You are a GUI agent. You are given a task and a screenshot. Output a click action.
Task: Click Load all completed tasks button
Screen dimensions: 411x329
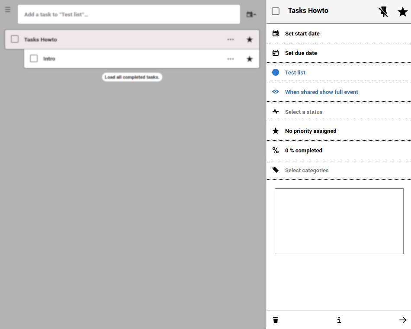coord(132,77)
